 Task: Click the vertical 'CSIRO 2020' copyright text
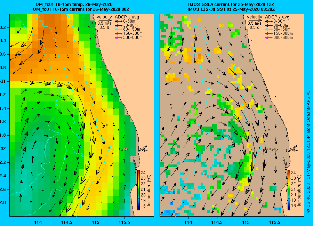coord(308,197)
